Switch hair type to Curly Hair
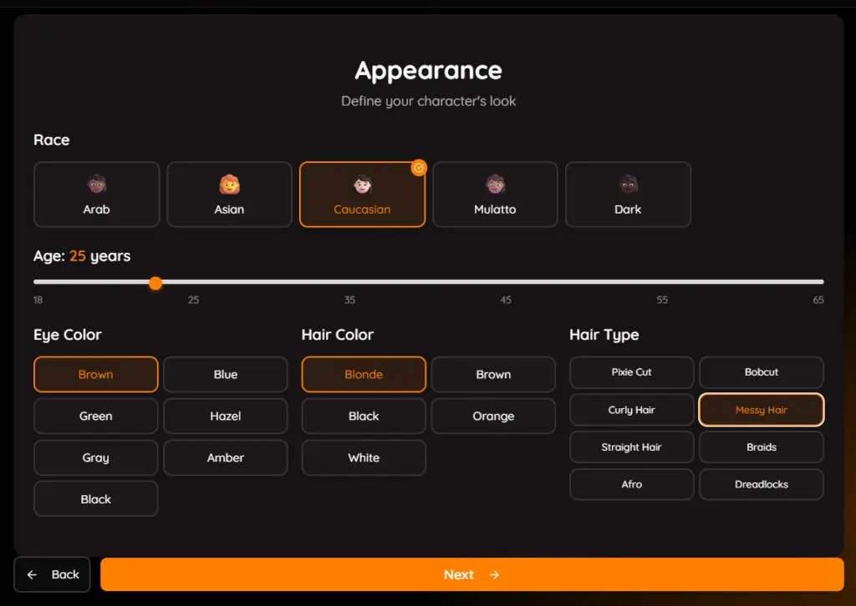 point(631,410)
